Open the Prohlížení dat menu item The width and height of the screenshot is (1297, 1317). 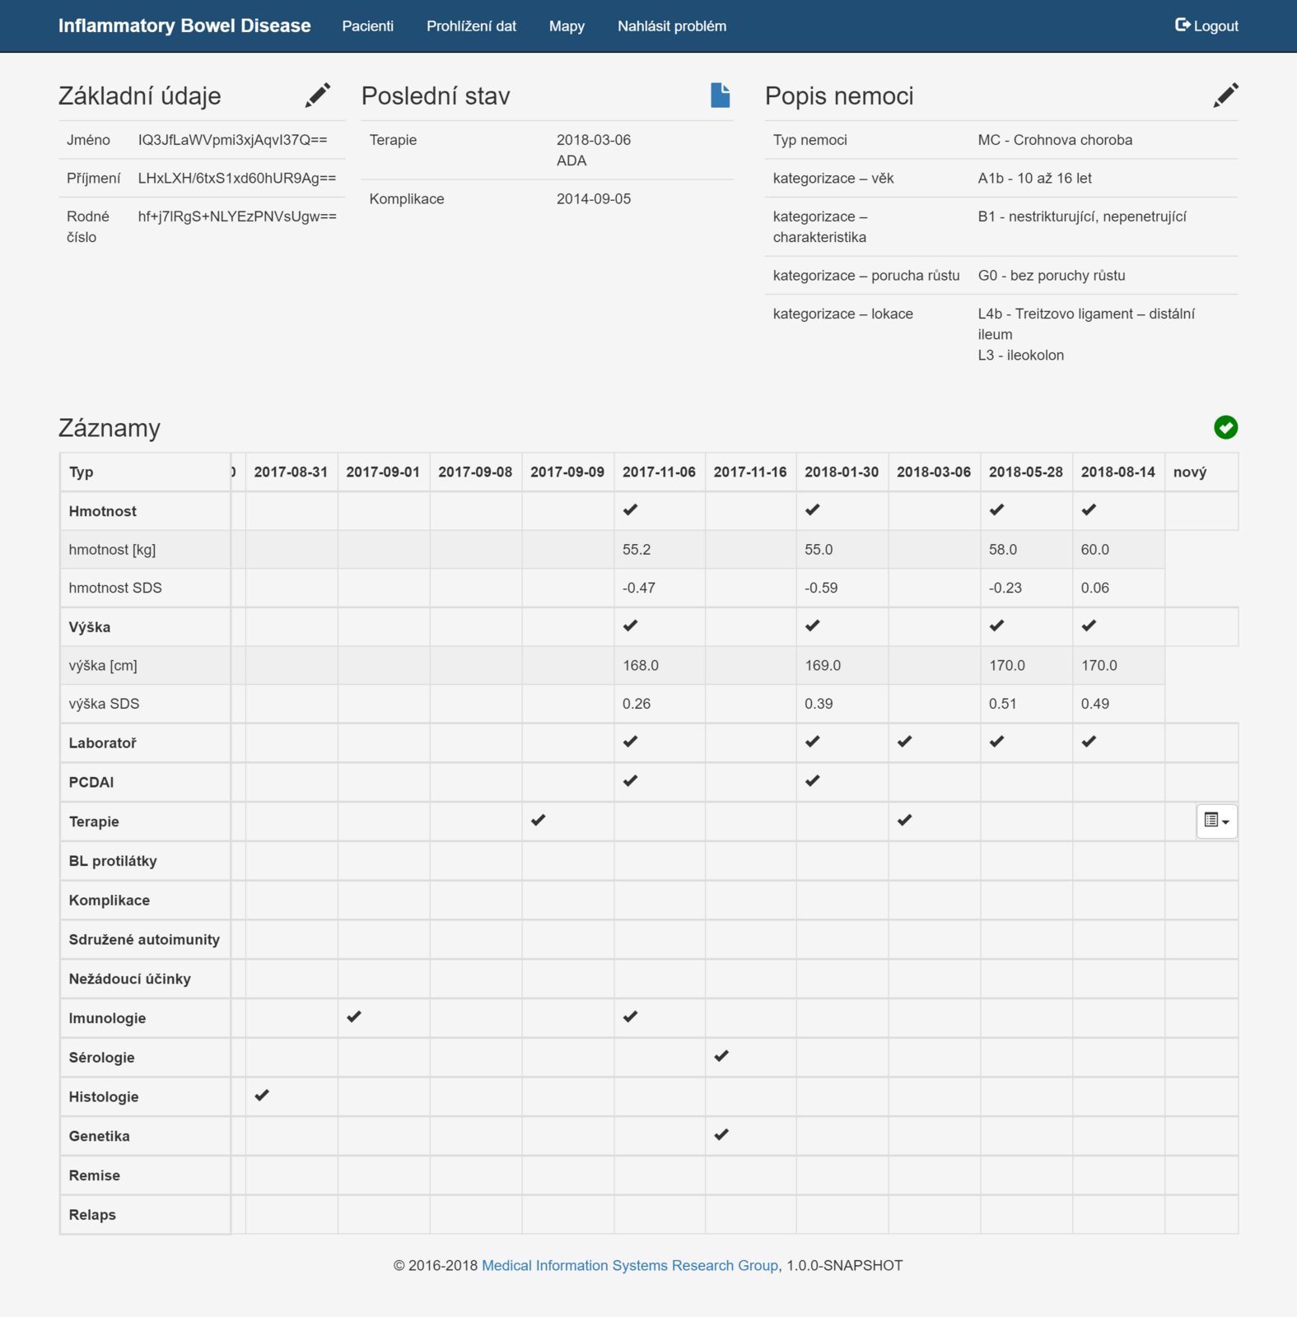click(471, 26)
